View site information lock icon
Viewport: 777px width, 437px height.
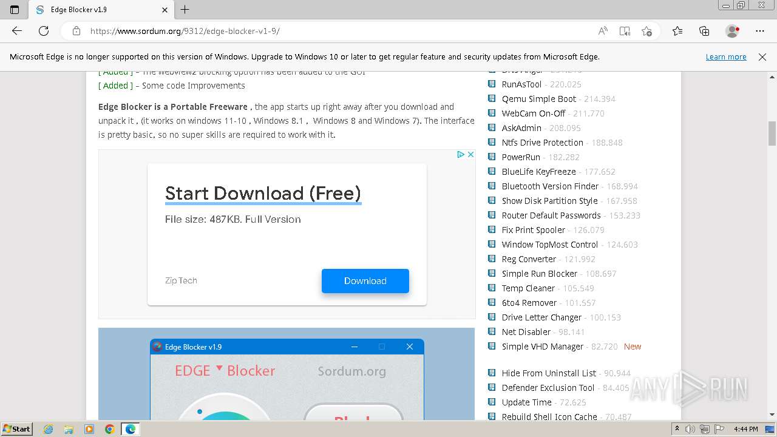(76, 31)
